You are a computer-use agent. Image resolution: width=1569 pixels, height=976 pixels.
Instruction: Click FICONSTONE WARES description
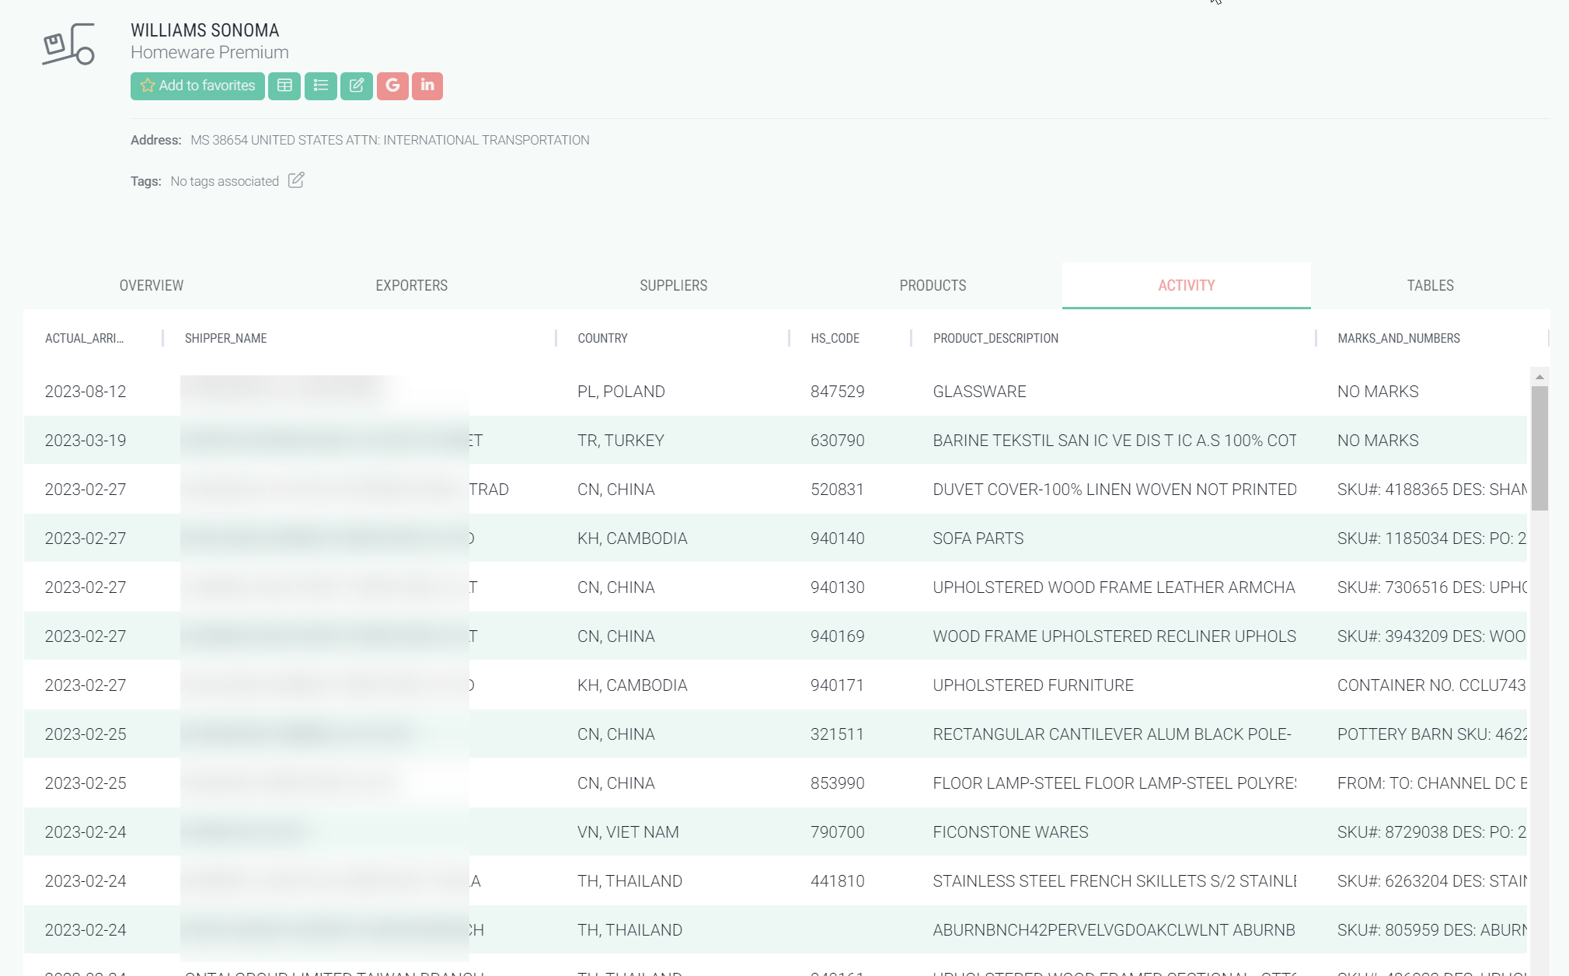point(1011,832)
